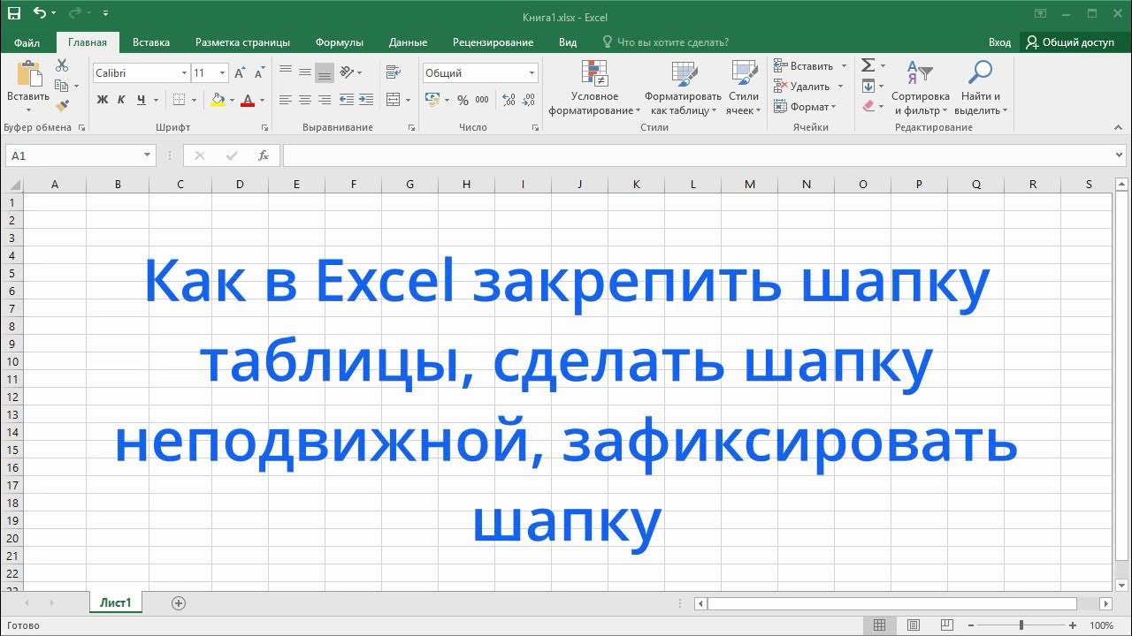
Task: Click the Undo arrow in quick access toolbar
Action: (40, 13)
